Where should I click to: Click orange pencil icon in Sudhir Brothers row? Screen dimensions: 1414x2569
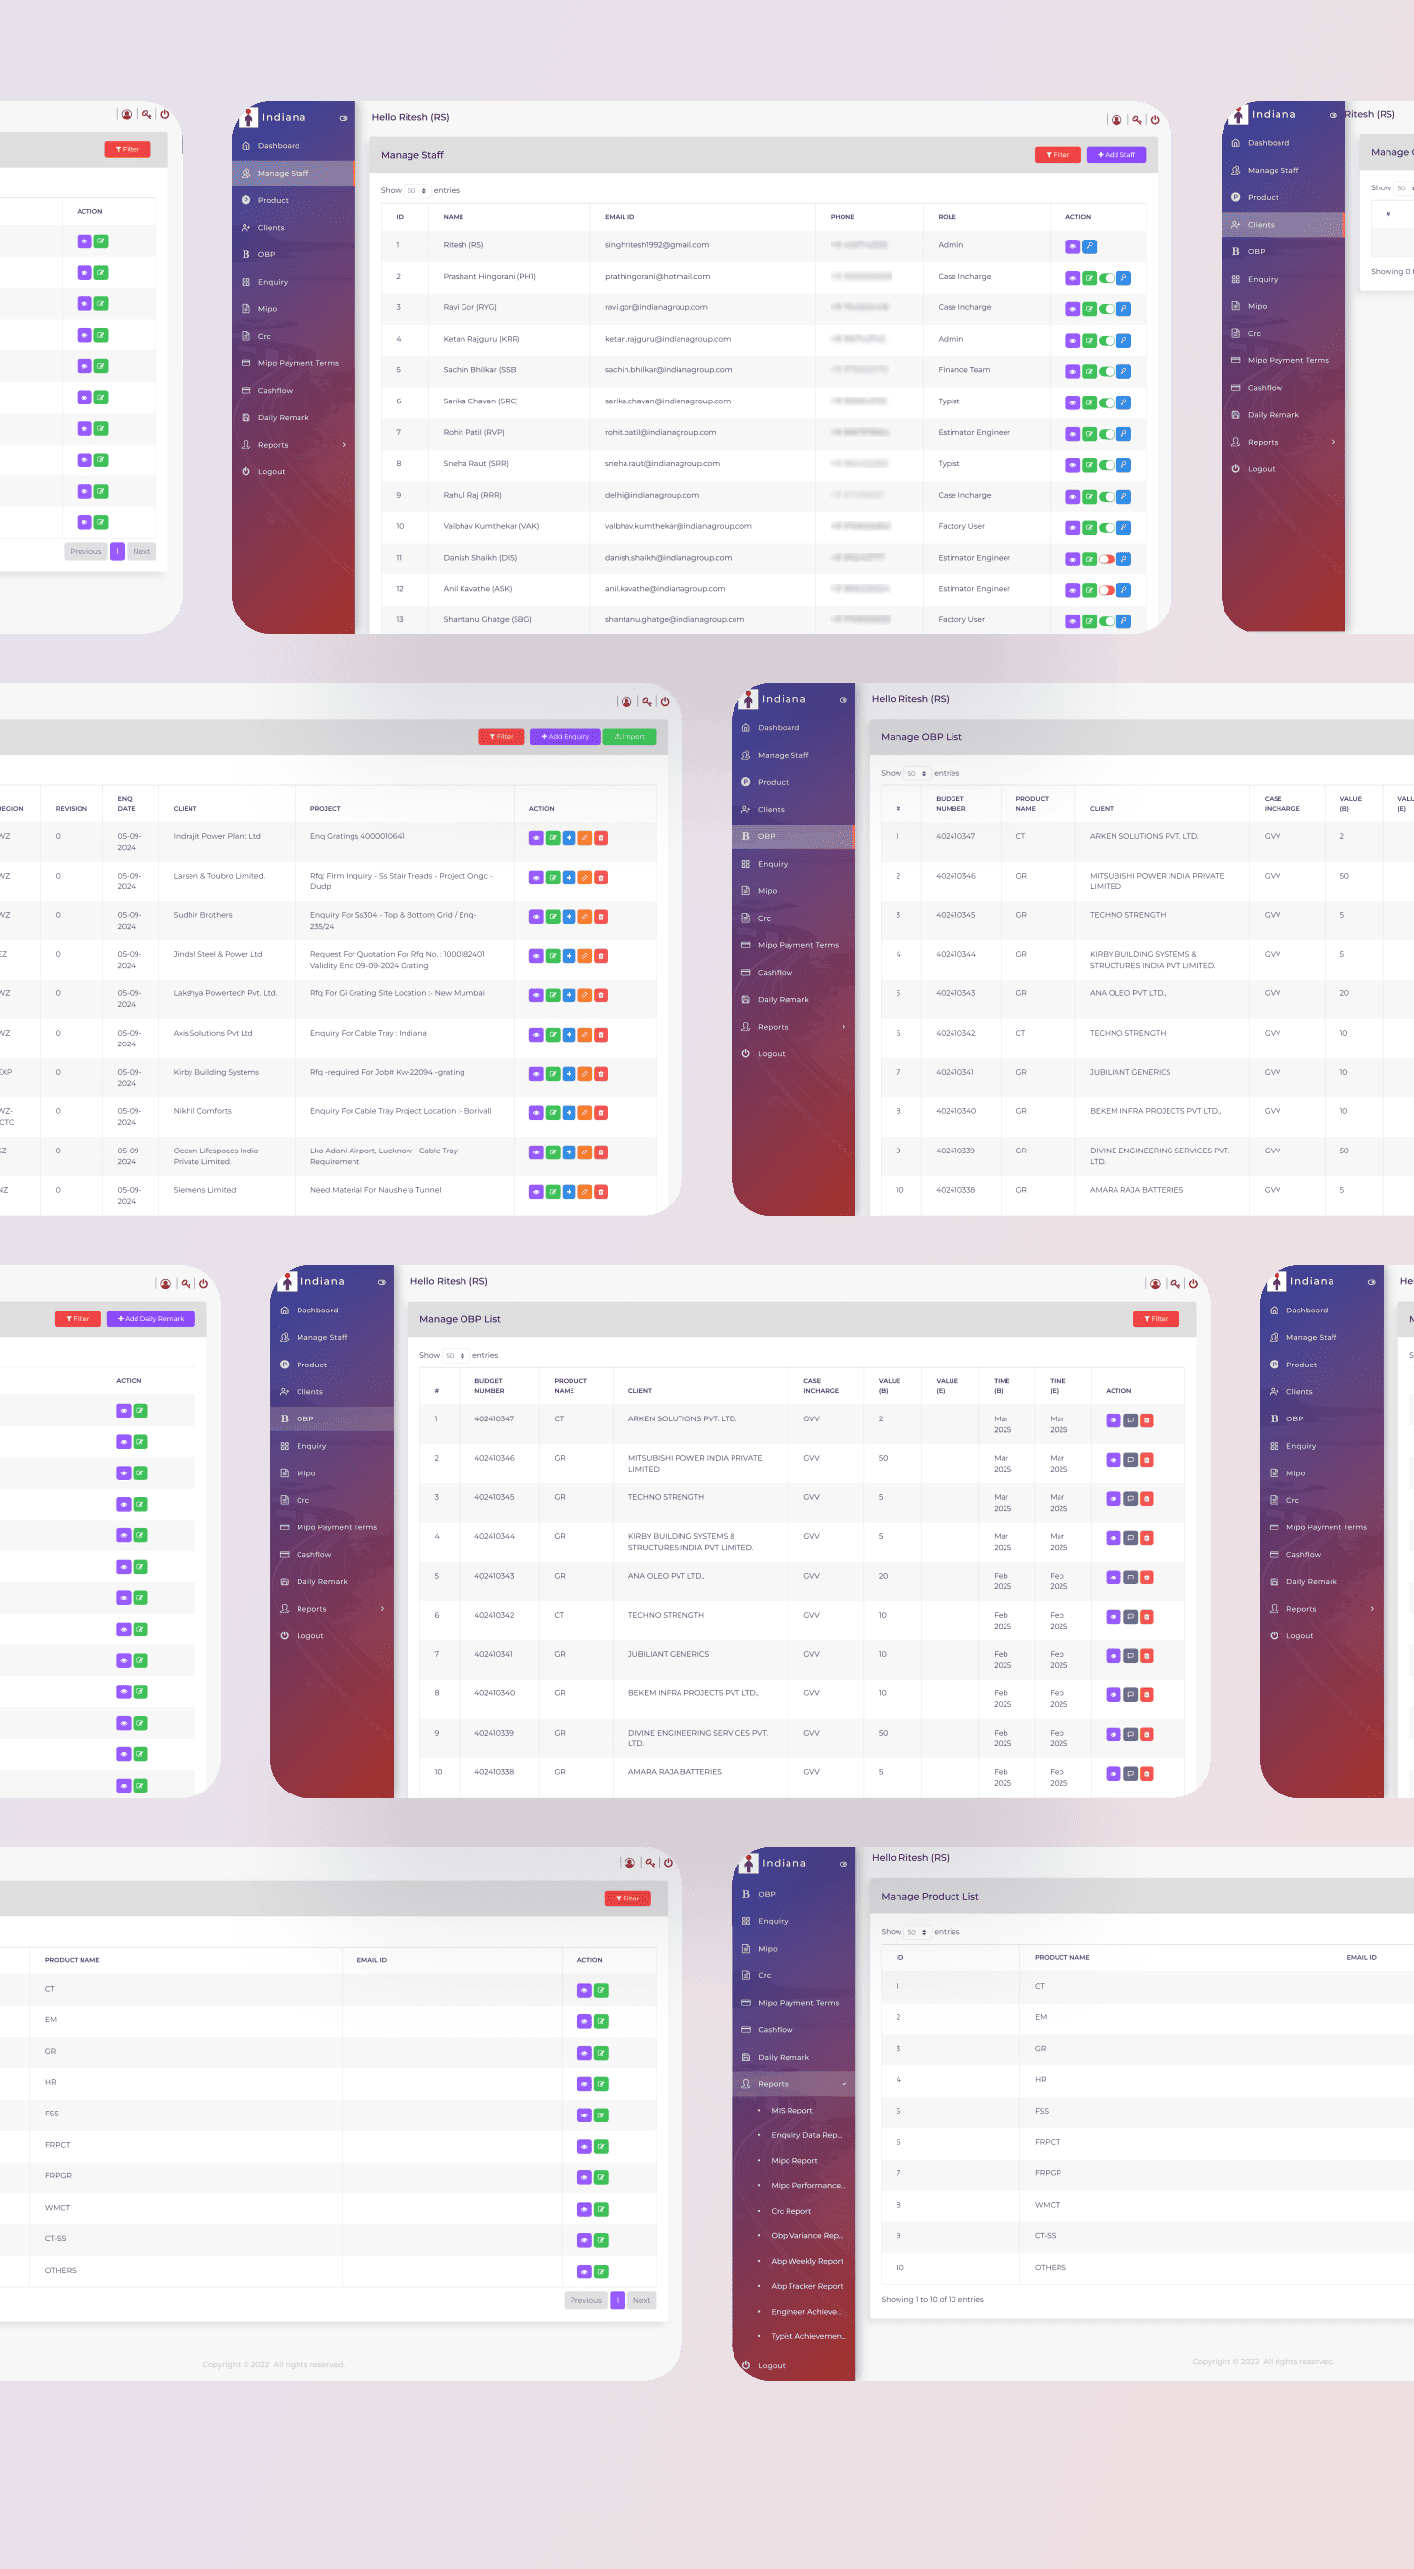coord(585,917)
